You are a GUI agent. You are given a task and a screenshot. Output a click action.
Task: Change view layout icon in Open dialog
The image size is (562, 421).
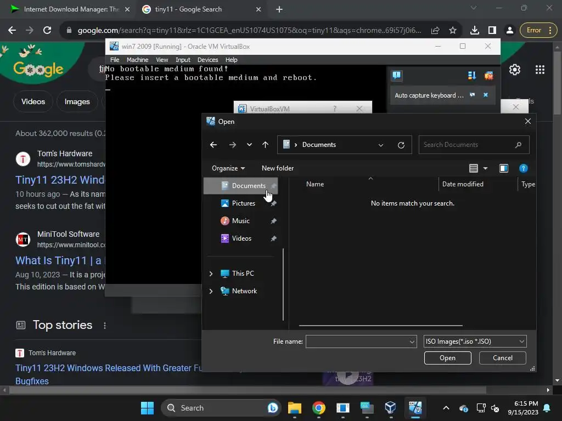coord(474,168)
